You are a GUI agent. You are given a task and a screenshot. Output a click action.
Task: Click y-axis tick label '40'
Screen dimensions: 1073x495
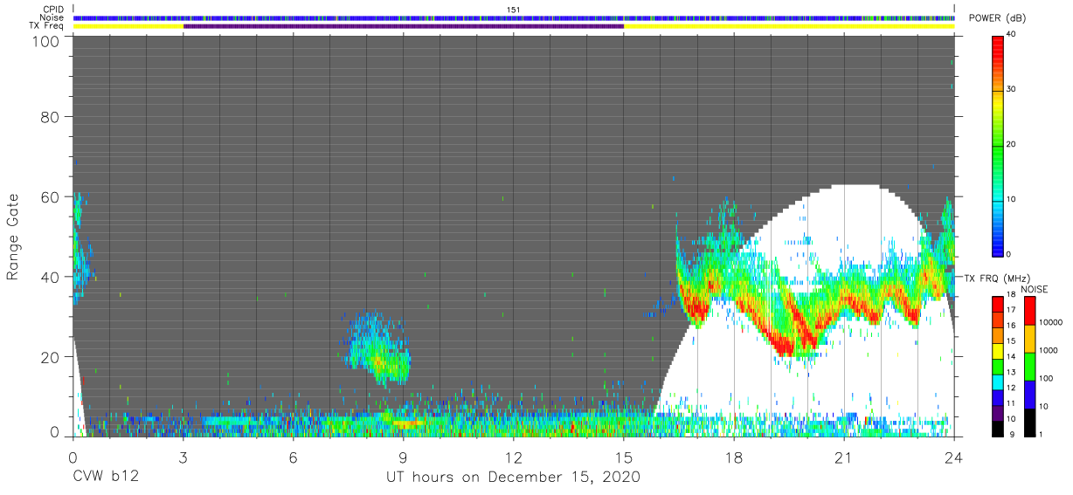click(x=49, y=277)
